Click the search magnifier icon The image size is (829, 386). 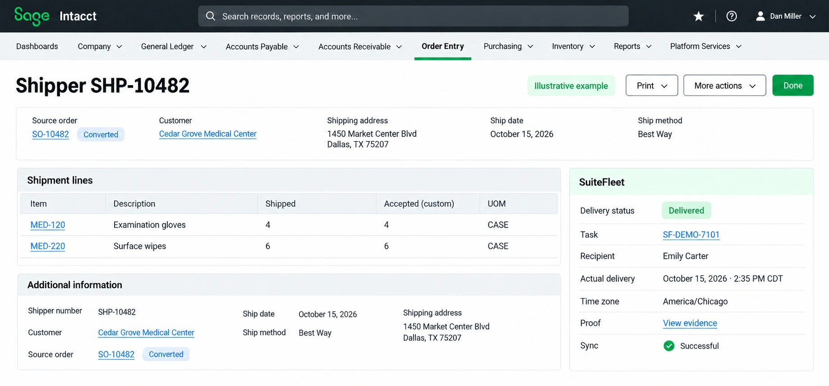(x=211, y=16)
